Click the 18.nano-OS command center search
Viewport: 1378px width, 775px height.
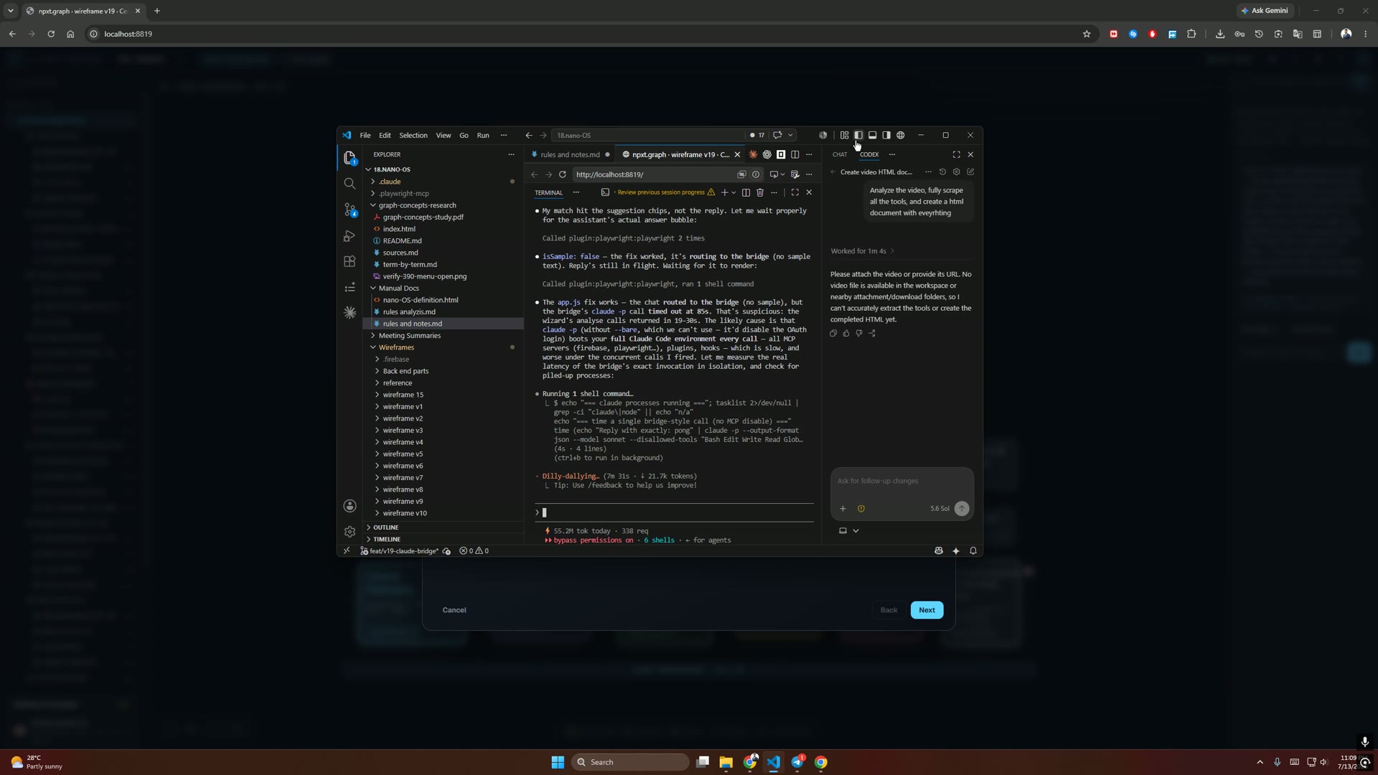coord(650,135)
